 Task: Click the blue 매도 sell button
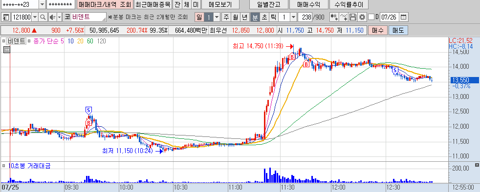point(398,30)
